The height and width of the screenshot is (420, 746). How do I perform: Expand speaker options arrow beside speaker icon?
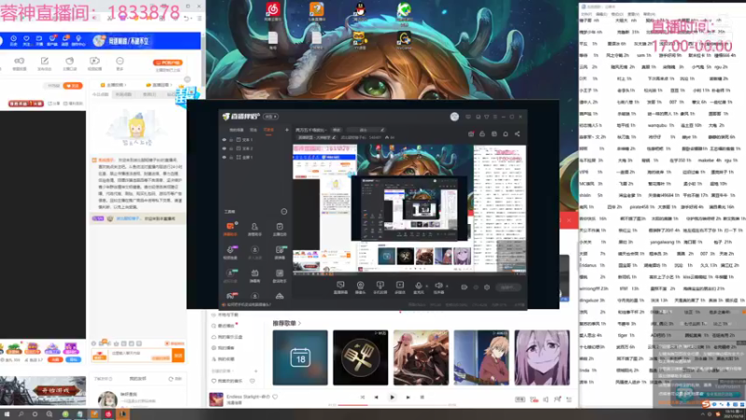(448, 286)
